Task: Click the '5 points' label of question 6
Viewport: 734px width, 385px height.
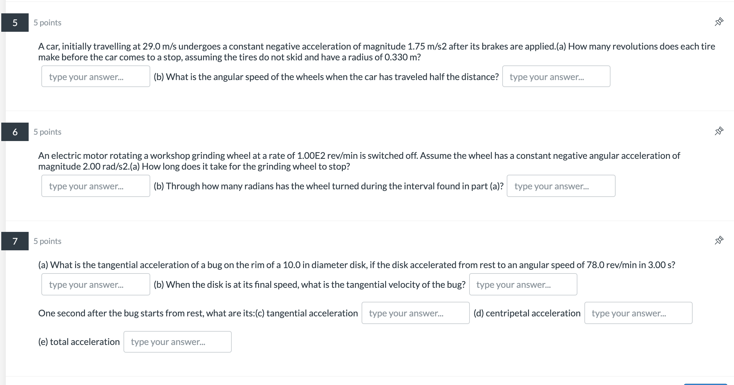Action: tap(47, 132)
